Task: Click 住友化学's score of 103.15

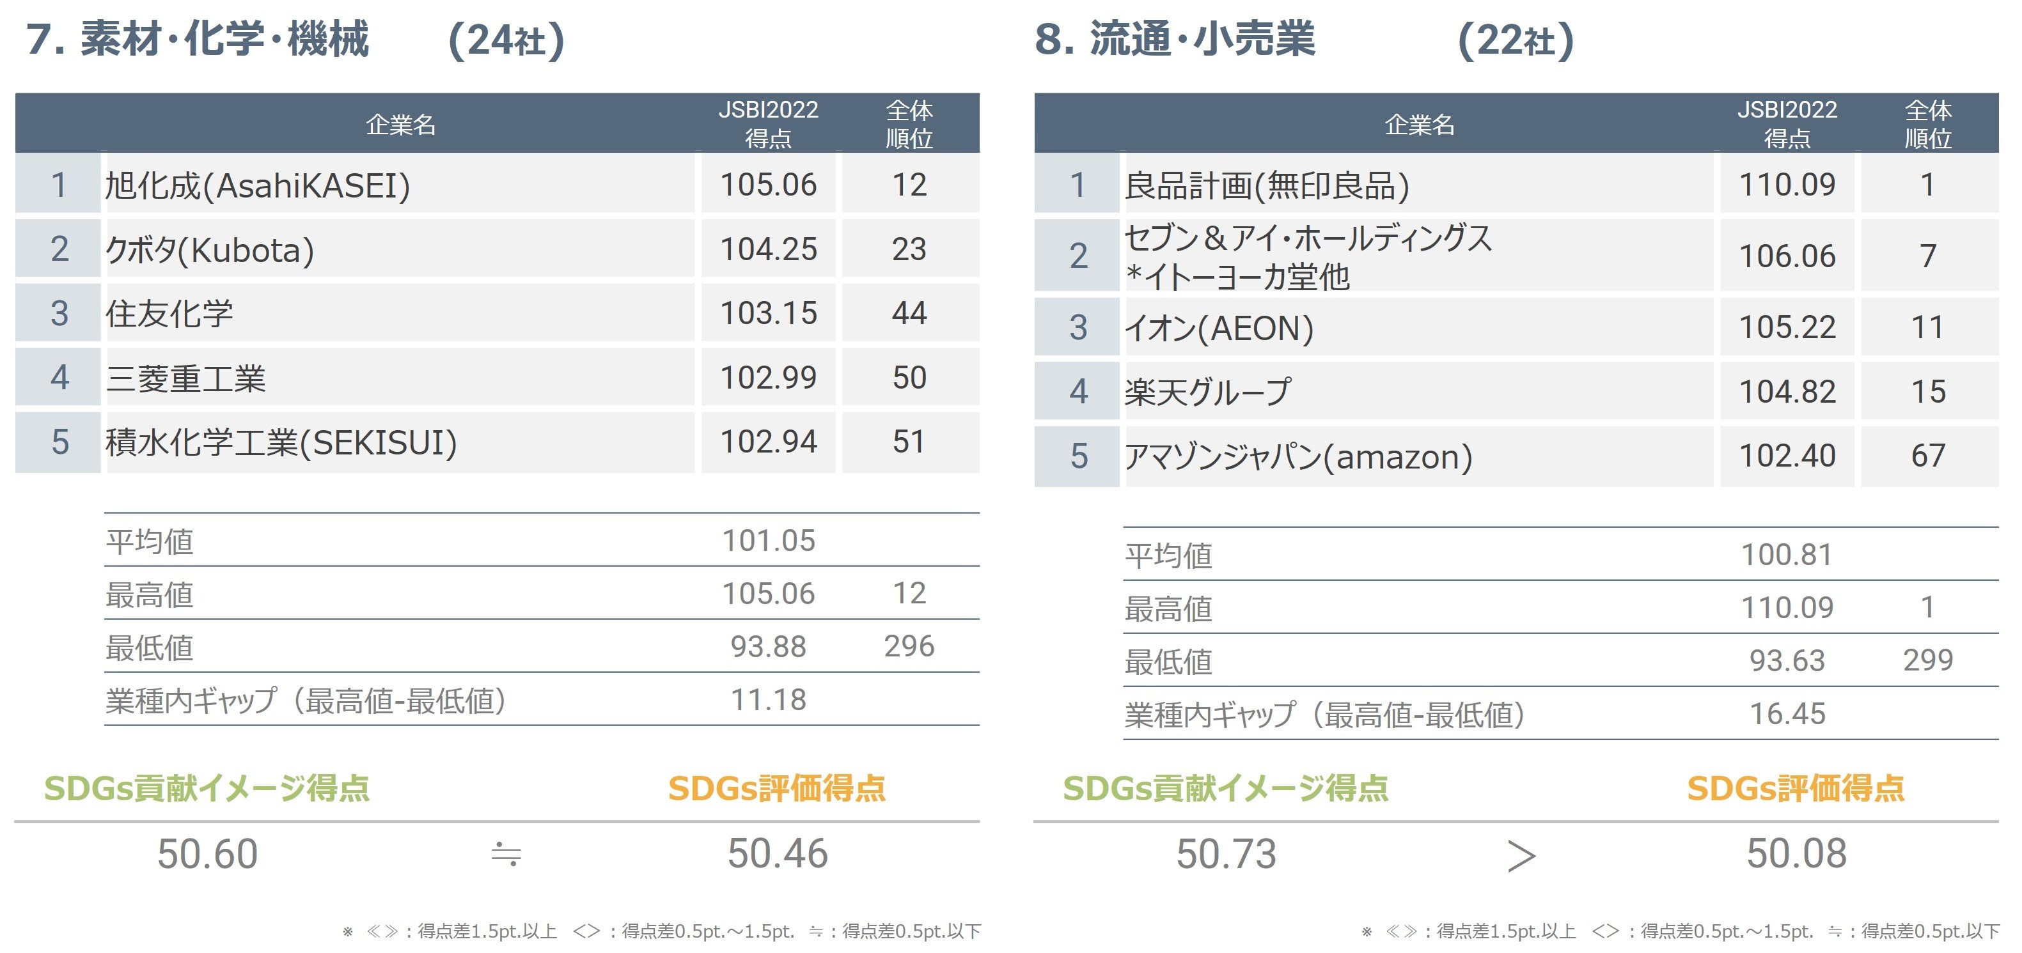Action: coord(769,314)
